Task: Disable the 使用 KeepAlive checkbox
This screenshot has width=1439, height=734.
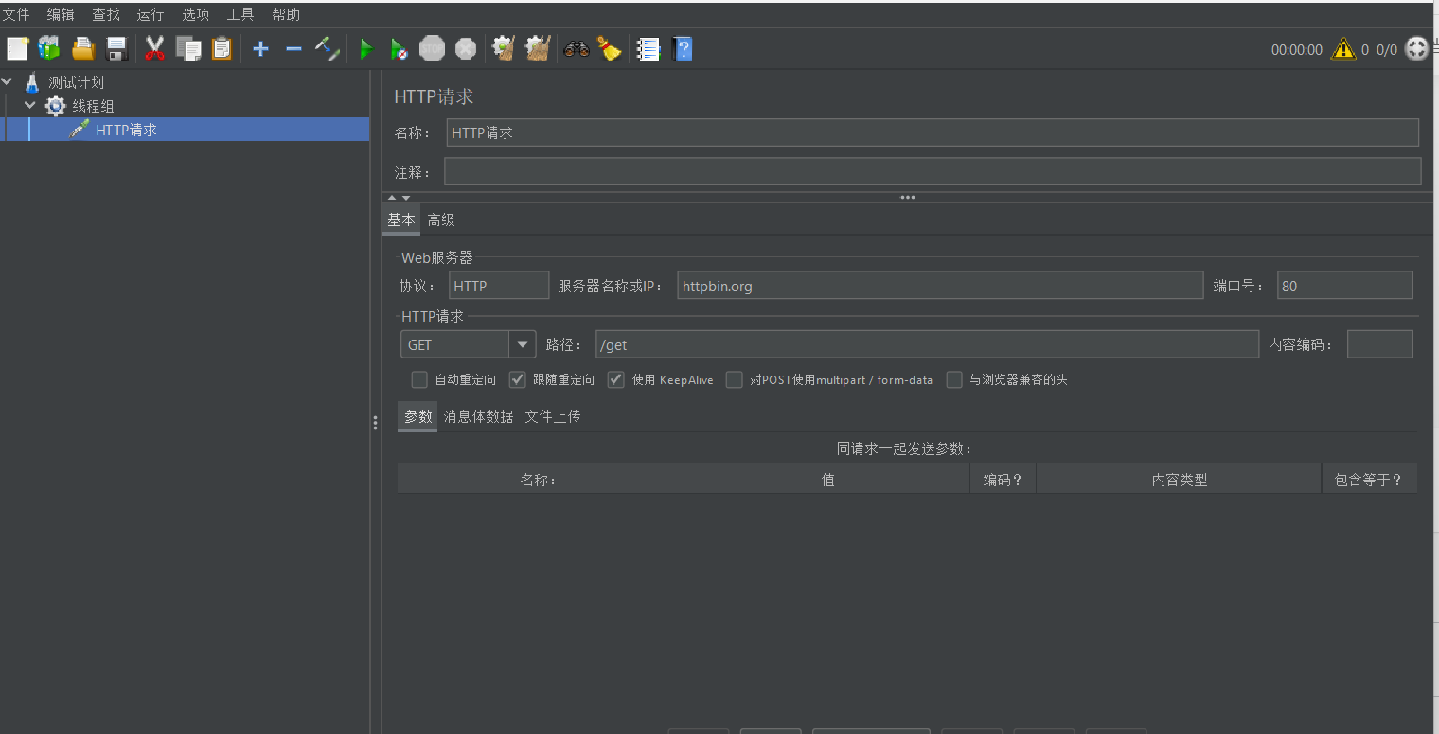Action: [x=615, y=379]
